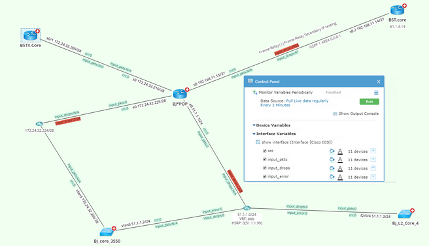Disable the input_error checkbox
Viewport: 429px width, 246px height.
pos(265,177)
